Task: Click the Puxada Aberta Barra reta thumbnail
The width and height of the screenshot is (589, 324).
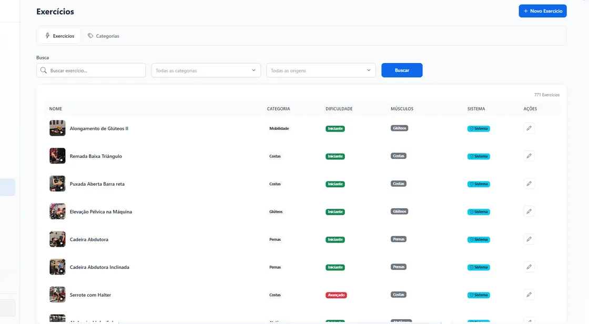Action: pyautogui.click(x=57, y=184)
